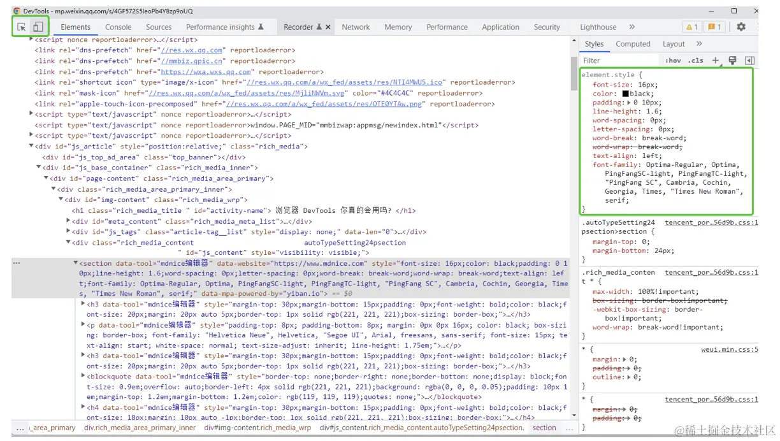The height and width of the screenshot is (441, 780).
Task: Click breadcrumb div.rich_media_area_primary_inner
Action: (140, 428)
